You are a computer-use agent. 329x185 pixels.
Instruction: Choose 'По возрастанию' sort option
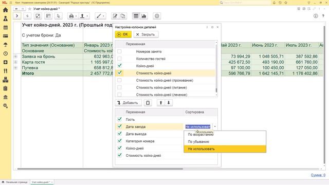[x=225, y=135]
